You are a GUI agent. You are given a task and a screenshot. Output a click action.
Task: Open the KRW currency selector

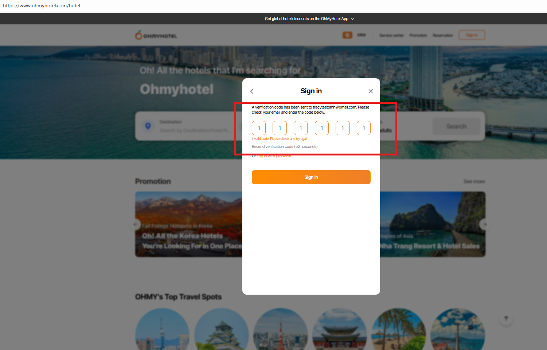point(362,35)
